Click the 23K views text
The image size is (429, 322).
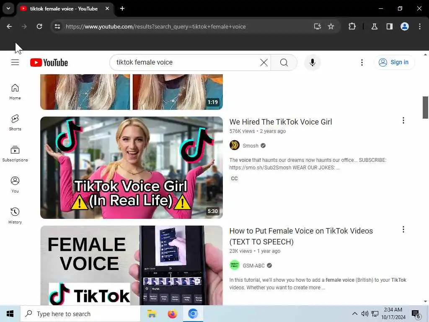coord(240,251)
